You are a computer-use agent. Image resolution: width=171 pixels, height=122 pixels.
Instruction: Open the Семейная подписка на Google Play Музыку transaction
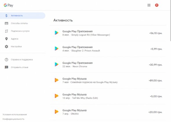pos(108,80)
